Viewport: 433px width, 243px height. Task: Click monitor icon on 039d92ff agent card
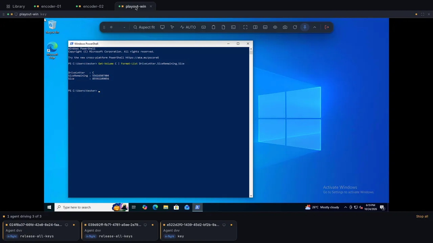[x=145, y=225]
